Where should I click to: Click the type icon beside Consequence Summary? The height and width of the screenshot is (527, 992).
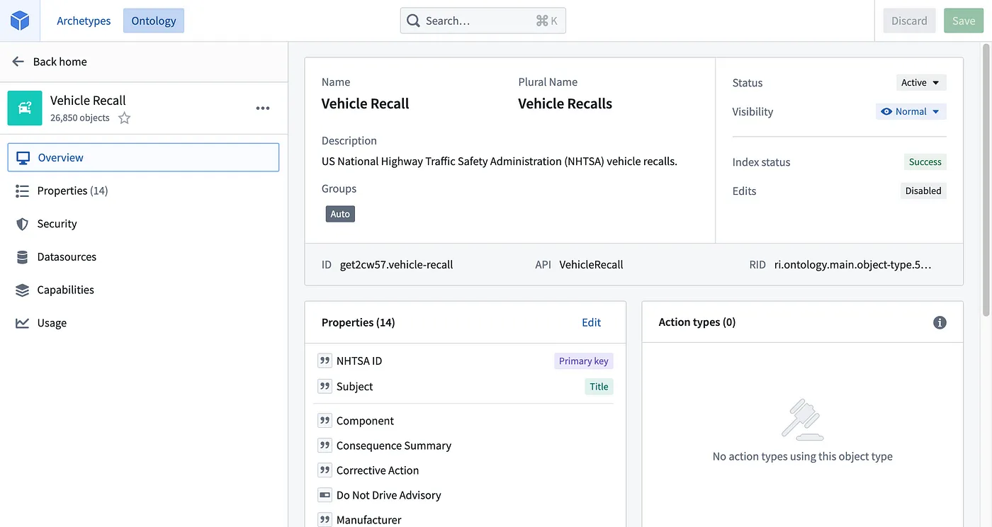click(x=325, y=446)
